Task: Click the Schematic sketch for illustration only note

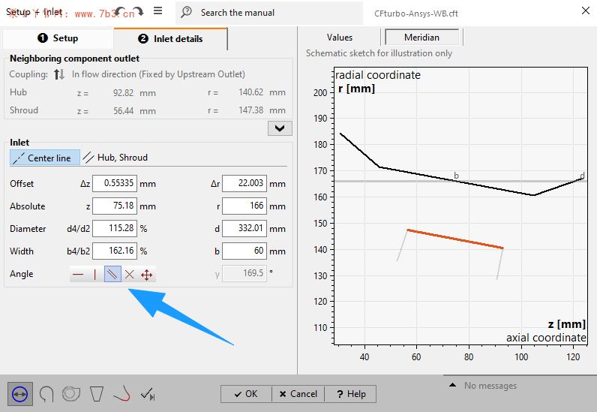Action: click(379, 53)
